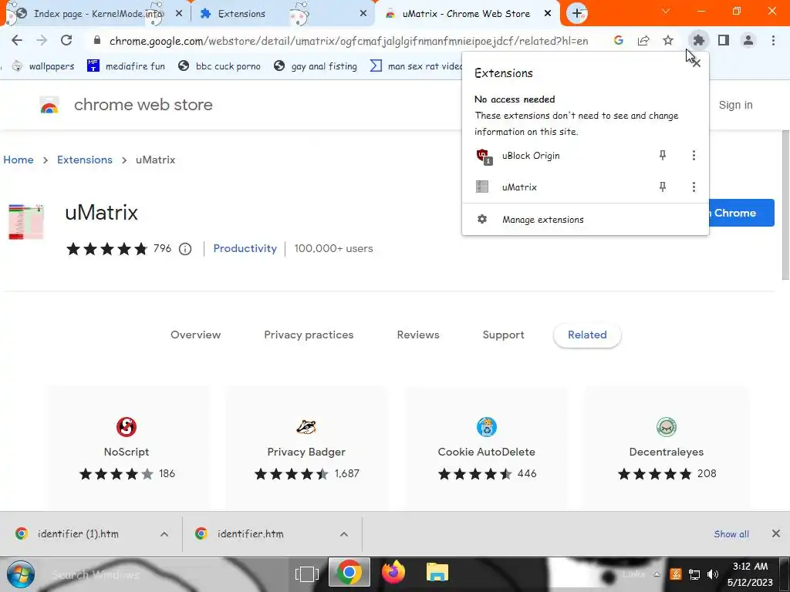Expand options for identifier (1).htm download
The width and height of the screenshot is (790, 592).
coord(164,534)
